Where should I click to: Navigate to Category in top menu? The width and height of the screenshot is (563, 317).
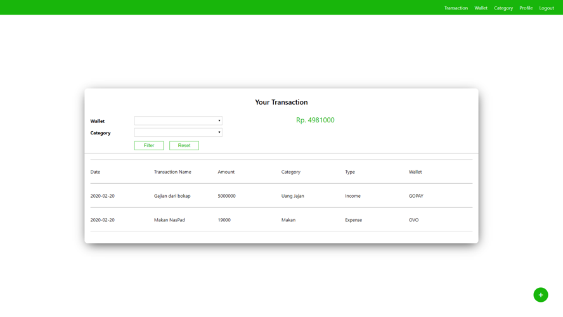[503, 8]
